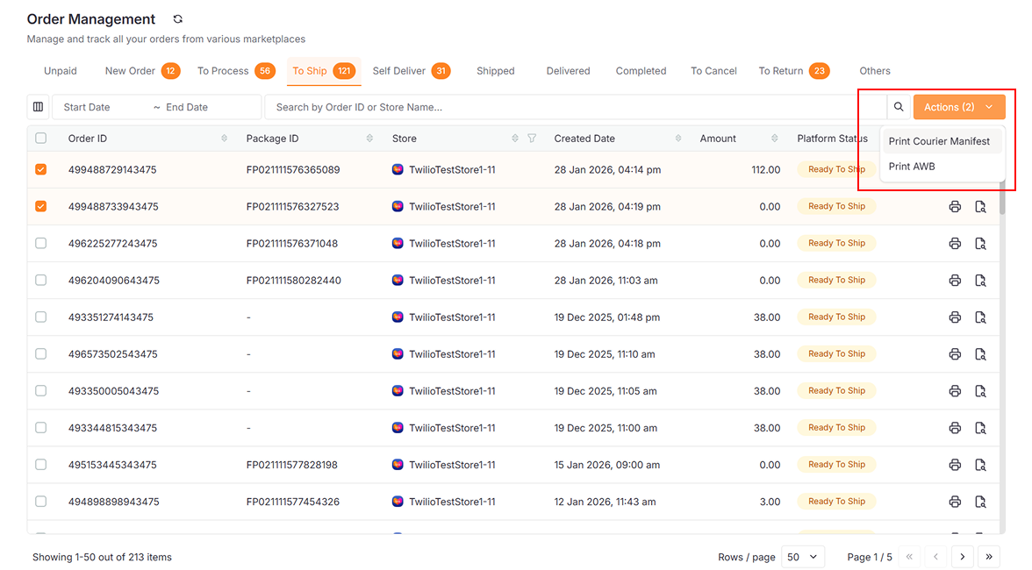
Task: Uncheck order 499488729143475 checkbox
Action: click(41, 170)
